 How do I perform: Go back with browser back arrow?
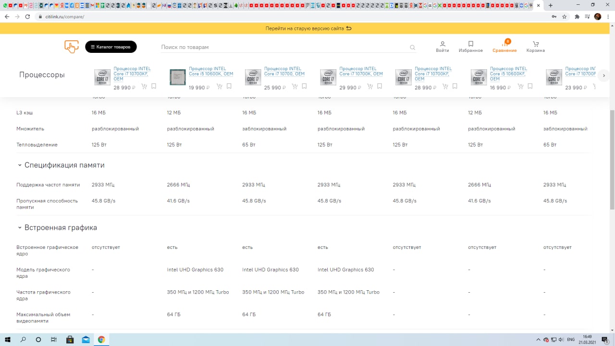[7, 16]
